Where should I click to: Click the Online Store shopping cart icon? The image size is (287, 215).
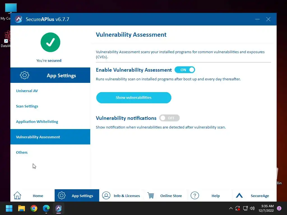point(151,195)
